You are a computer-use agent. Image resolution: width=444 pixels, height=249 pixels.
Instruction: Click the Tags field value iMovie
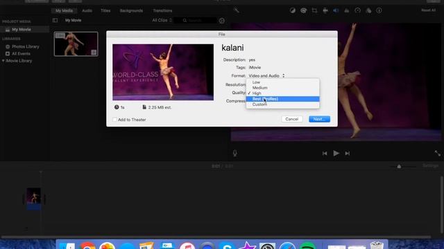click(x=255, y=68)
